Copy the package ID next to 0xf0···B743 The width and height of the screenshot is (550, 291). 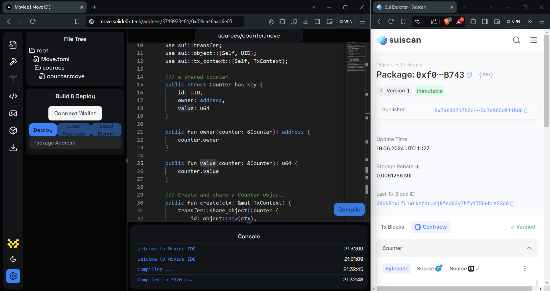pyautogui.click(x=469, y=75)
